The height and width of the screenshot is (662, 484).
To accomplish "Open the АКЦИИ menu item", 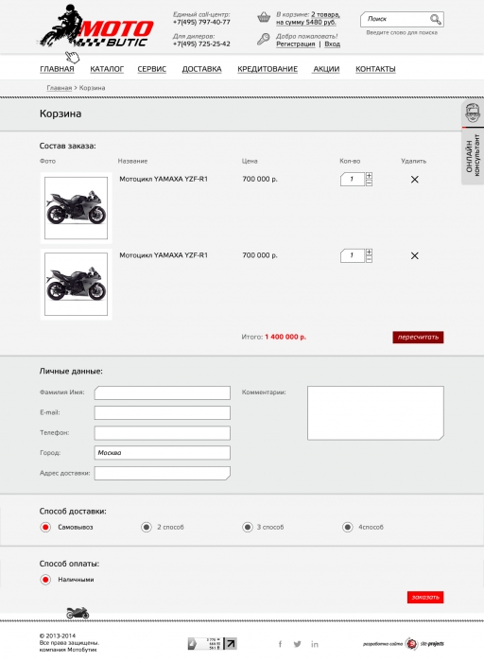I will 326,69.
